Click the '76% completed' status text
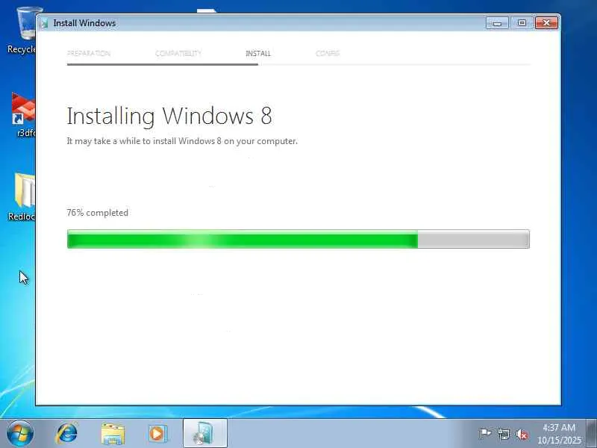 [x=98, y=213]
